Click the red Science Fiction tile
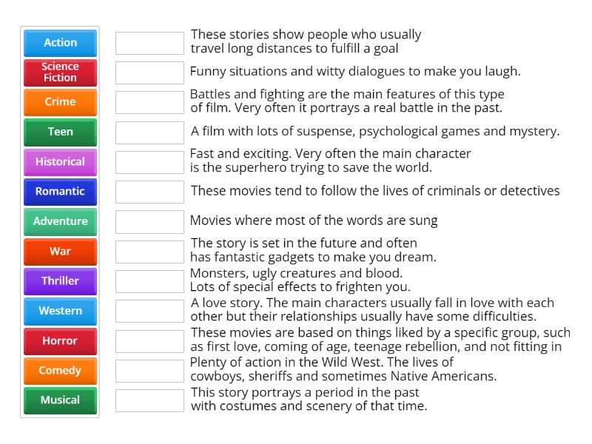The image size is (592, 444). click(x=60, y=73)
